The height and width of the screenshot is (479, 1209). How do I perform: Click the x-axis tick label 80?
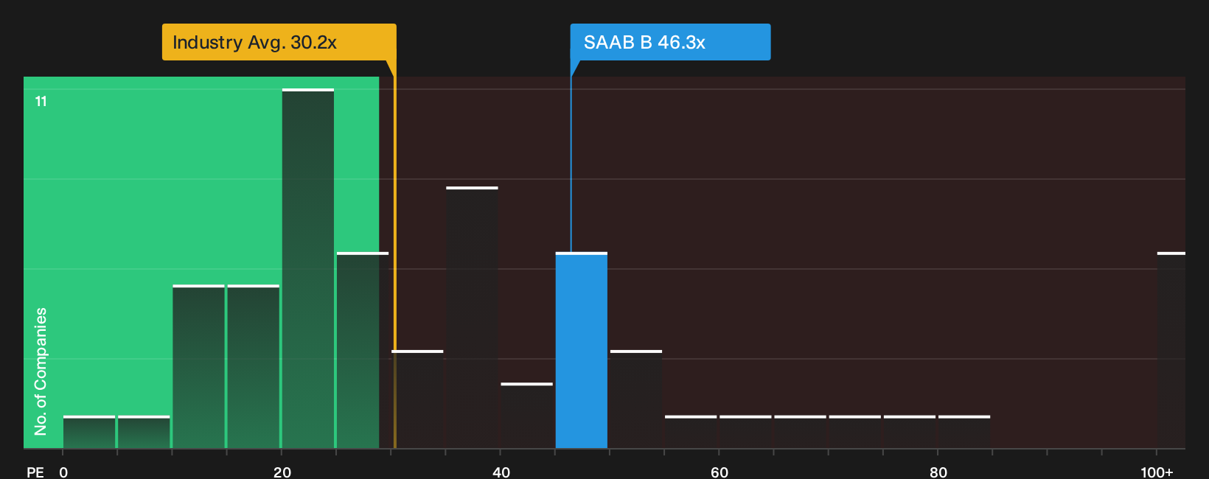(938, 472)
